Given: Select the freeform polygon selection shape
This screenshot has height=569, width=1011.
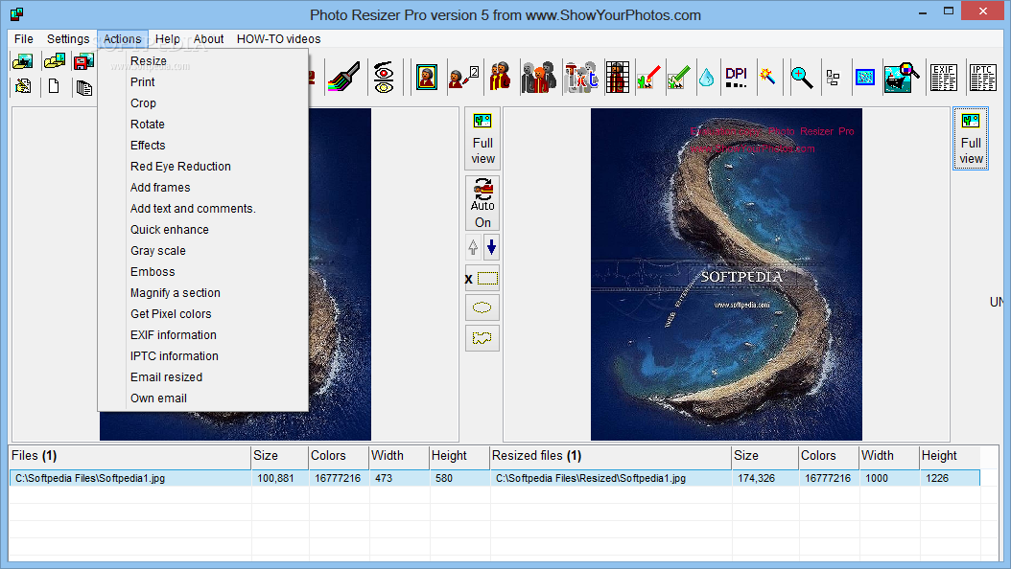Looking at the screenshot, I should click(482, 338).
